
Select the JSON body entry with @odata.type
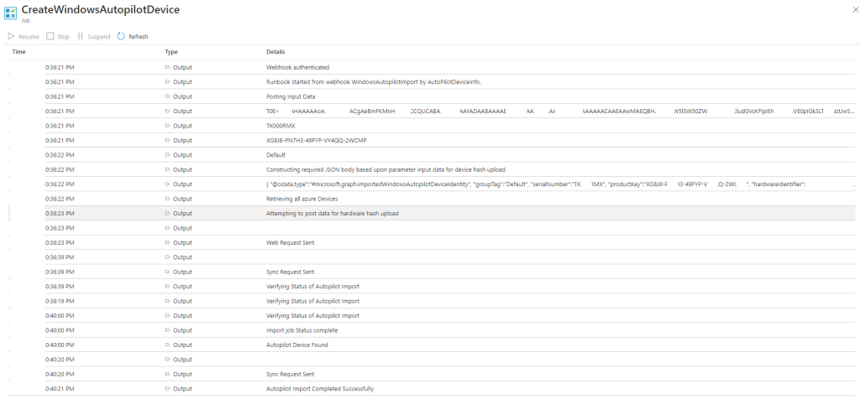431,184
